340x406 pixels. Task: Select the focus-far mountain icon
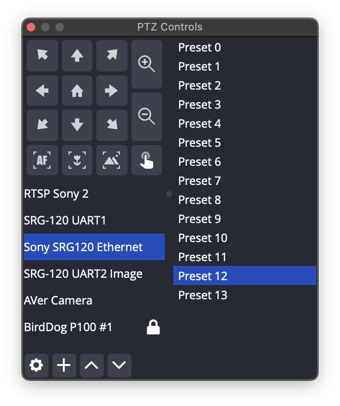point(111,160)
